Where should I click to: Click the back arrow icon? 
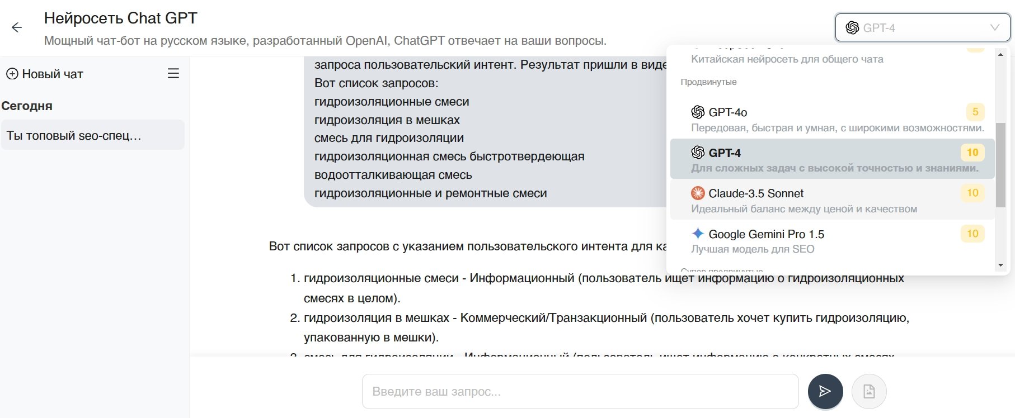(17, 27)
